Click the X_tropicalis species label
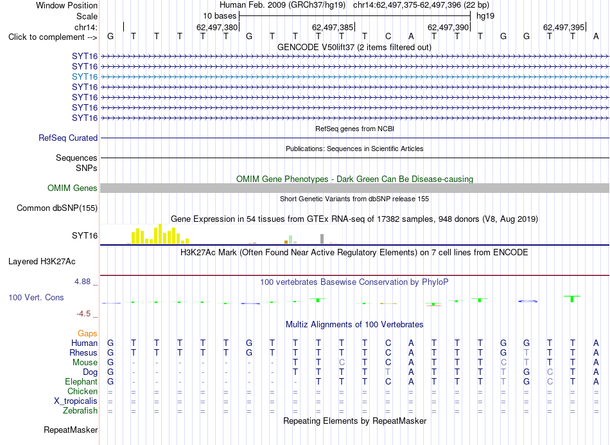This screenshot has height=445, width=610. (x=76, y=401)
